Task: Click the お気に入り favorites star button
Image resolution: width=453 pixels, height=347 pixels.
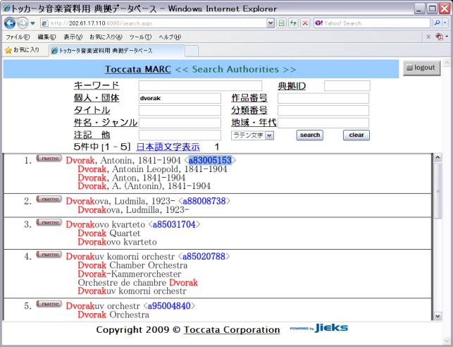Action: [x=23, y=50]
